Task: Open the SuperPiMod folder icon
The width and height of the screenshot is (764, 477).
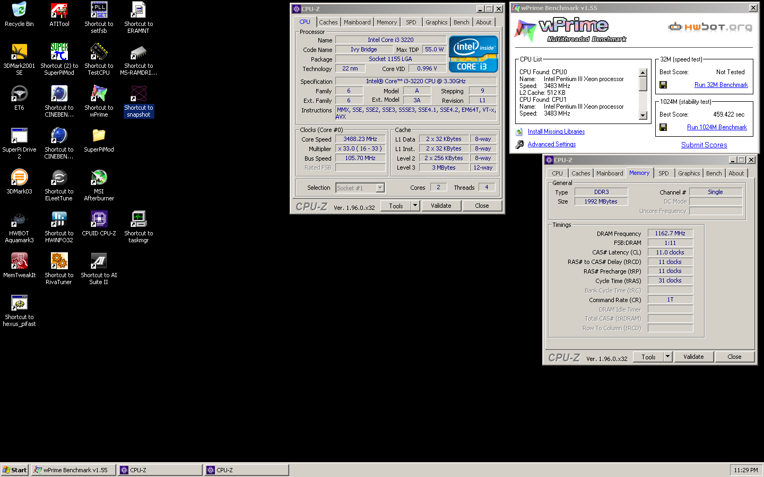Action: pyautogui.click(x=99, y=140)
